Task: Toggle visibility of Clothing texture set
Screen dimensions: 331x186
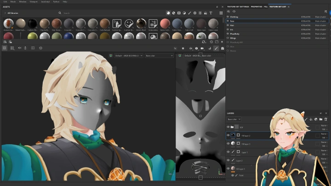Action: point(228,17)
